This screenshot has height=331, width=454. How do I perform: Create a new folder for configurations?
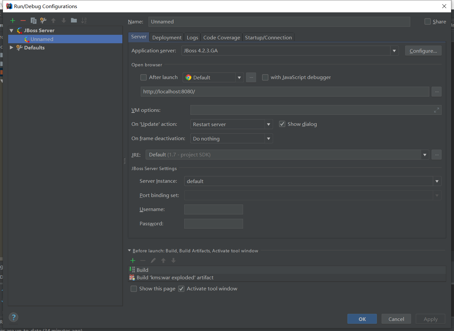74,20
